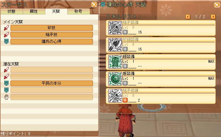The height and width of the screenshot is (137, 221).
Task: Go to next skill list page
Action: pos(213,17)
